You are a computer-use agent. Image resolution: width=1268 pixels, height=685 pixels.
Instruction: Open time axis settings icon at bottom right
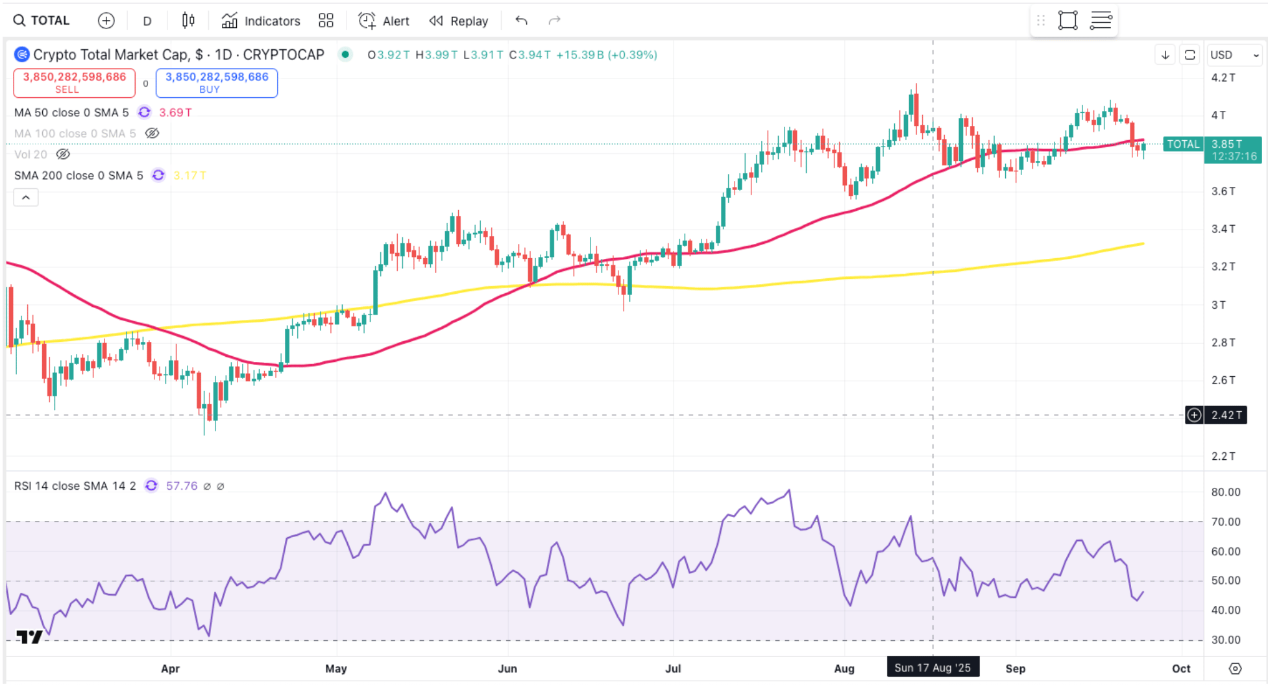point(1235,668)
